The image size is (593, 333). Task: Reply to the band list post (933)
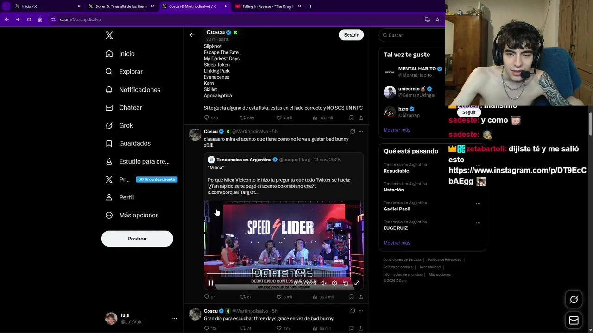(211, 118)
